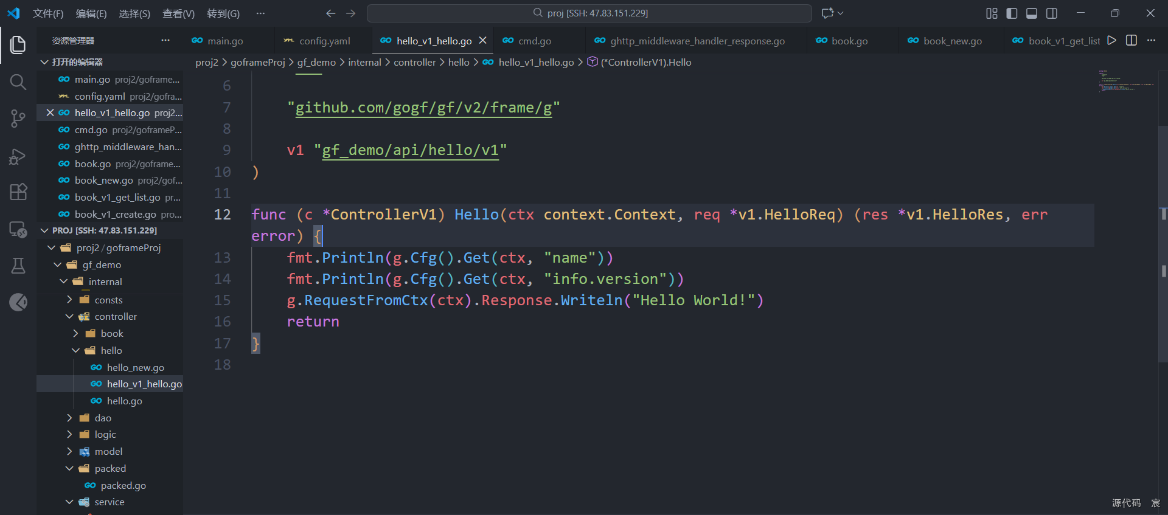
Task: Click the VS Code logo icon
Action: point(13,13)
